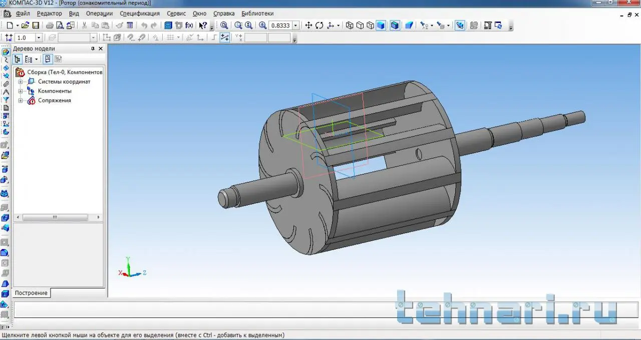Undo the last action
The width and height of the screenshot is (641, 340).
tap(144, 25)
